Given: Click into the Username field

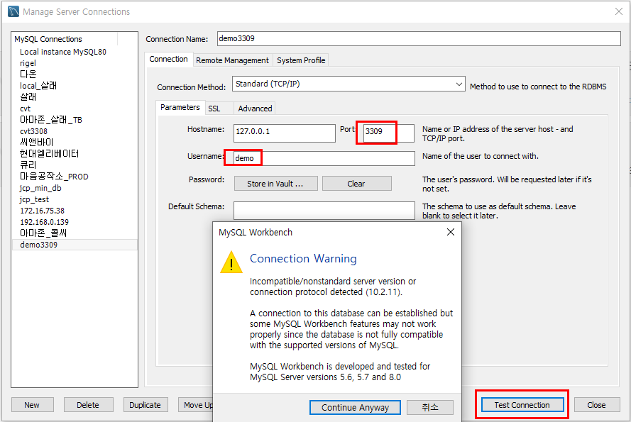Looking at the screenshot, I should tap(324, 158).
